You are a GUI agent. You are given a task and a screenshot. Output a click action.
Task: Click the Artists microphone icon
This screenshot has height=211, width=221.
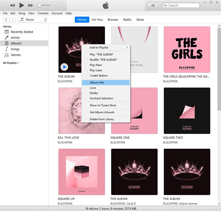point(6,38)
